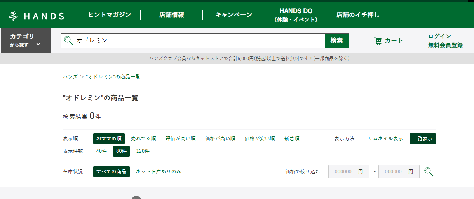
Task: Click the 検索 button
Action: click(337, 41)
